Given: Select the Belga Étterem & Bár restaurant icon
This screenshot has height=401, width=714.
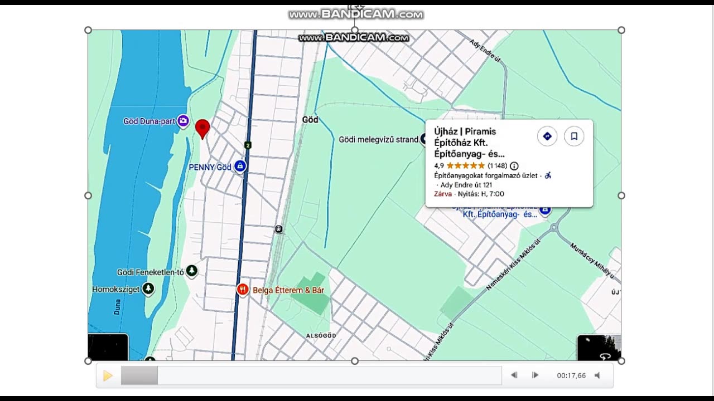Looking at the screenshot, I should pos(242,290).
